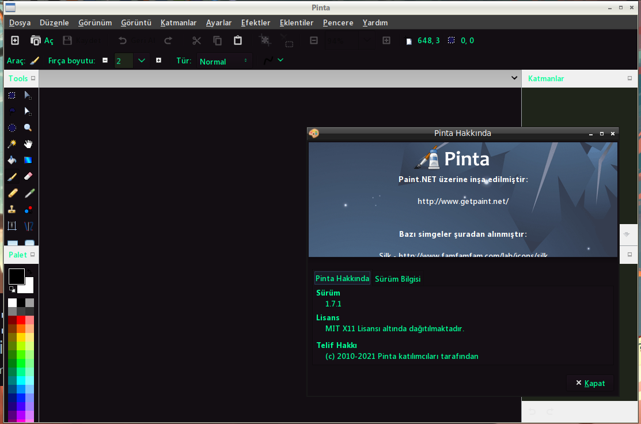Swap primary and secondary colors icon
Viewport: 641px width, 424px height.
click(31, 271)
